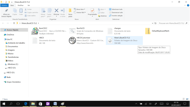Select Transferências in the navigation pane
This screenshot has height=107, width=190.
(x=13, y=57)
